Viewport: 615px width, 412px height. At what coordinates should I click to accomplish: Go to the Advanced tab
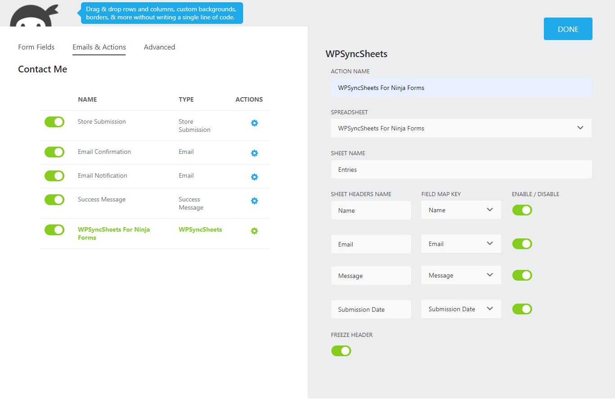click(x=159, y=47)
